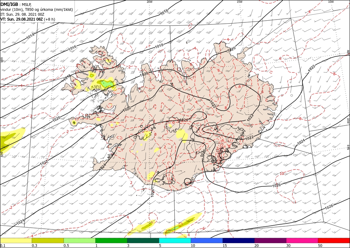Click the "10W" longitude label
This screenshot has height=248, width=350.
point(331,2)
